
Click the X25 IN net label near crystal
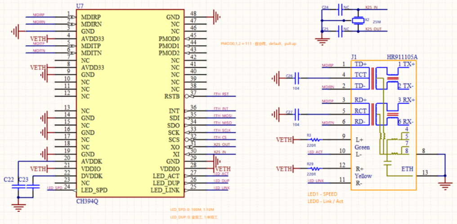click(372, 8)
